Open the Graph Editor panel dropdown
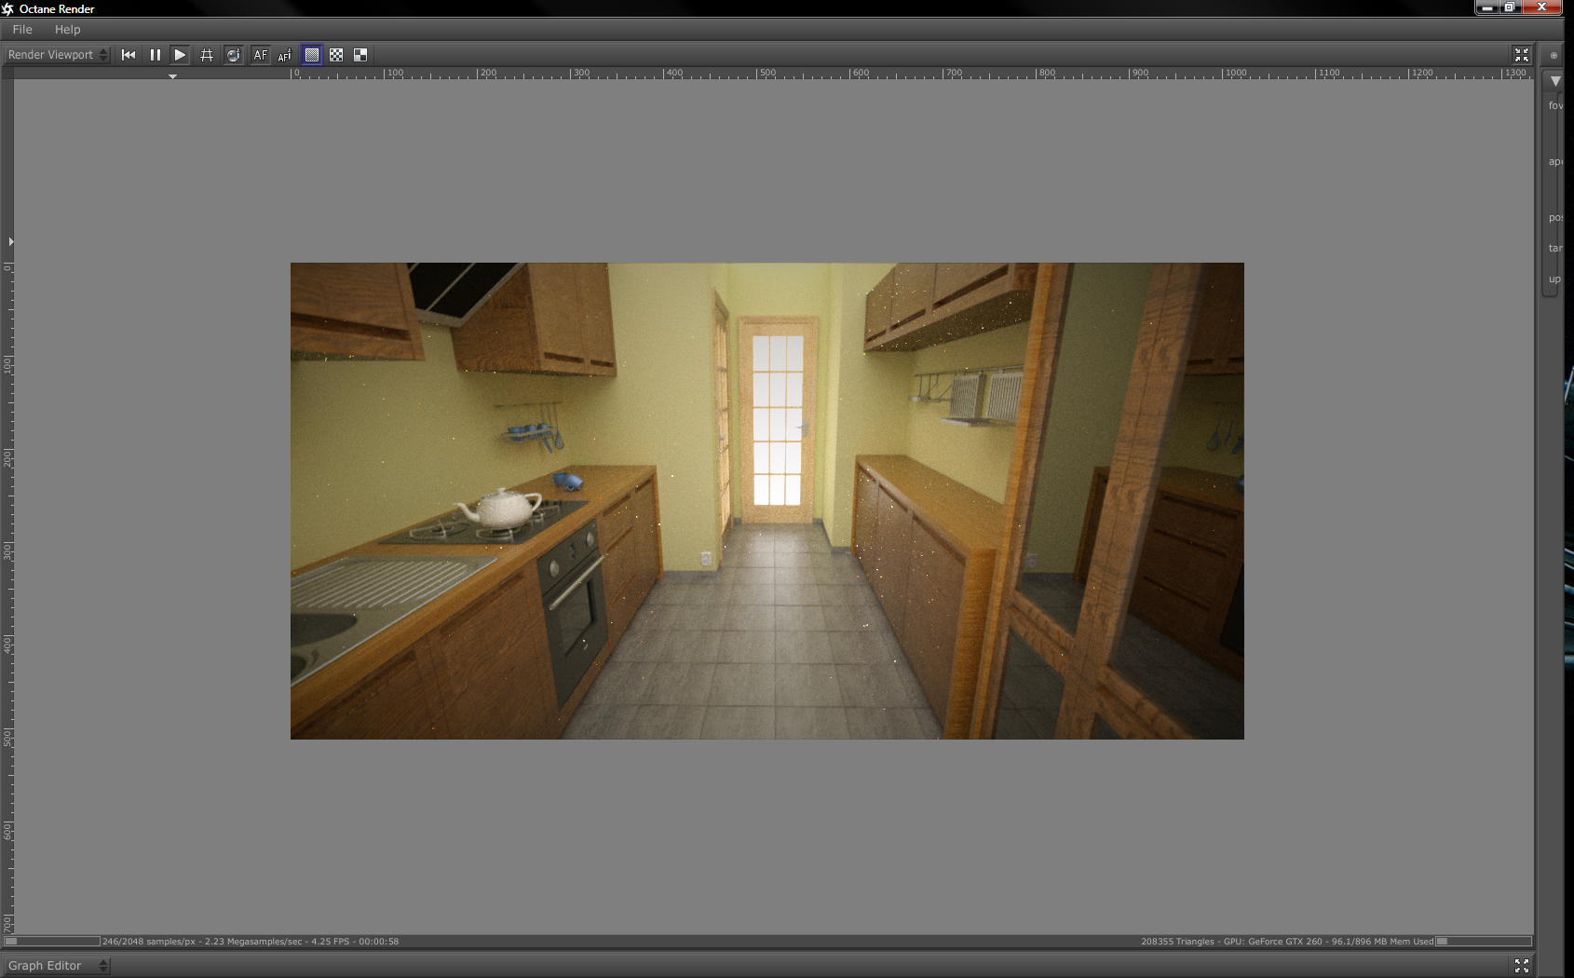 (x=57, y=966)
